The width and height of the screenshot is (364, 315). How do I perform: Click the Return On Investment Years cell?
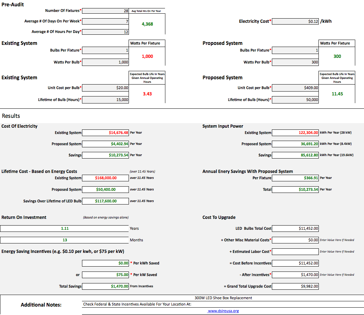tap(64, 228)
